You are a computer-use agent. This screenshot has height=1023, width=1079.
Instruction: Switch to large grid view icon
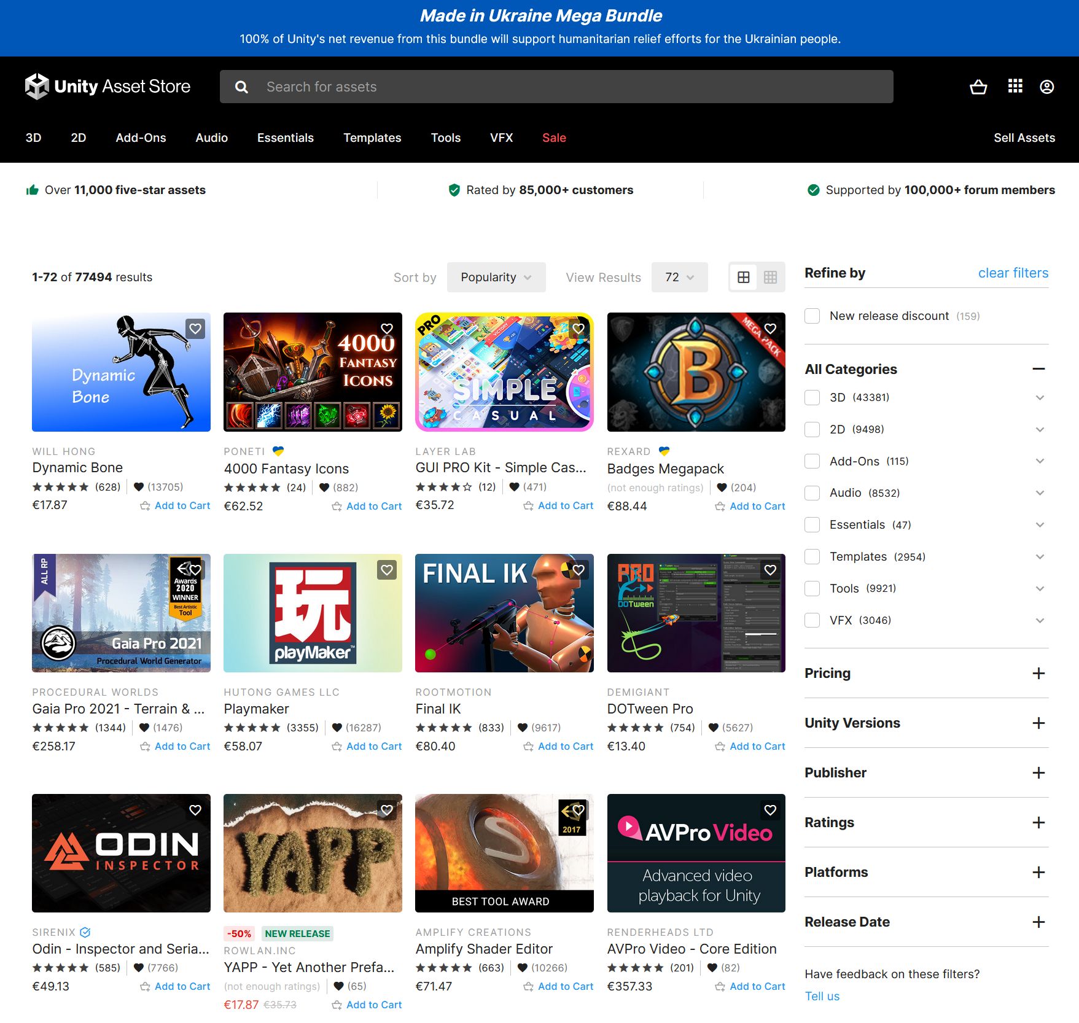pos(743,277)
